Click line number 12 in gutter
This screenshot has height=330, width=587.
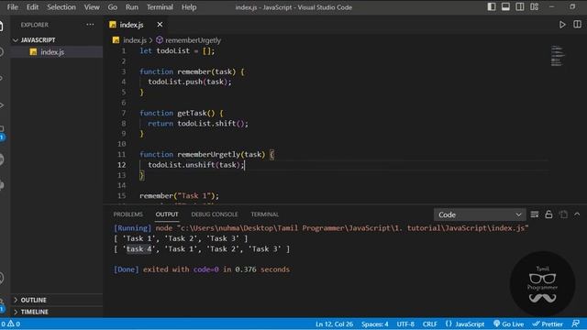tap(122, 165)
